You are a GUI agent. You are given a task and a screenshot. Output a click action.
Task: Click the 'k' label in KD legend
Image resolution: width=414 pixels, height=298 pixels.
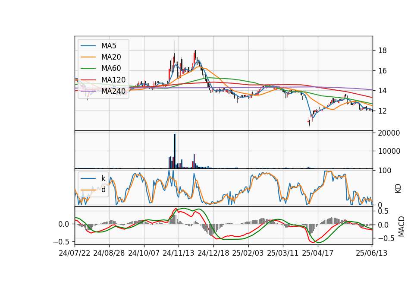pyautogui.click(x=103, y=178)
